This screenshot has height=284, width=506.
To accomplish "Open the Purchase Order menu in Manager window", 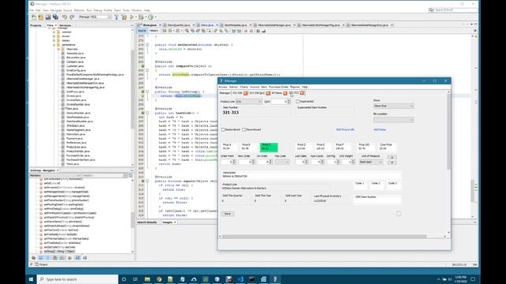I will pos(278,87).
